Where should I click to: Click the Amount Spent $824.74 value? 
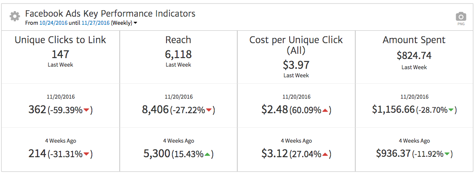coord(414,56)
